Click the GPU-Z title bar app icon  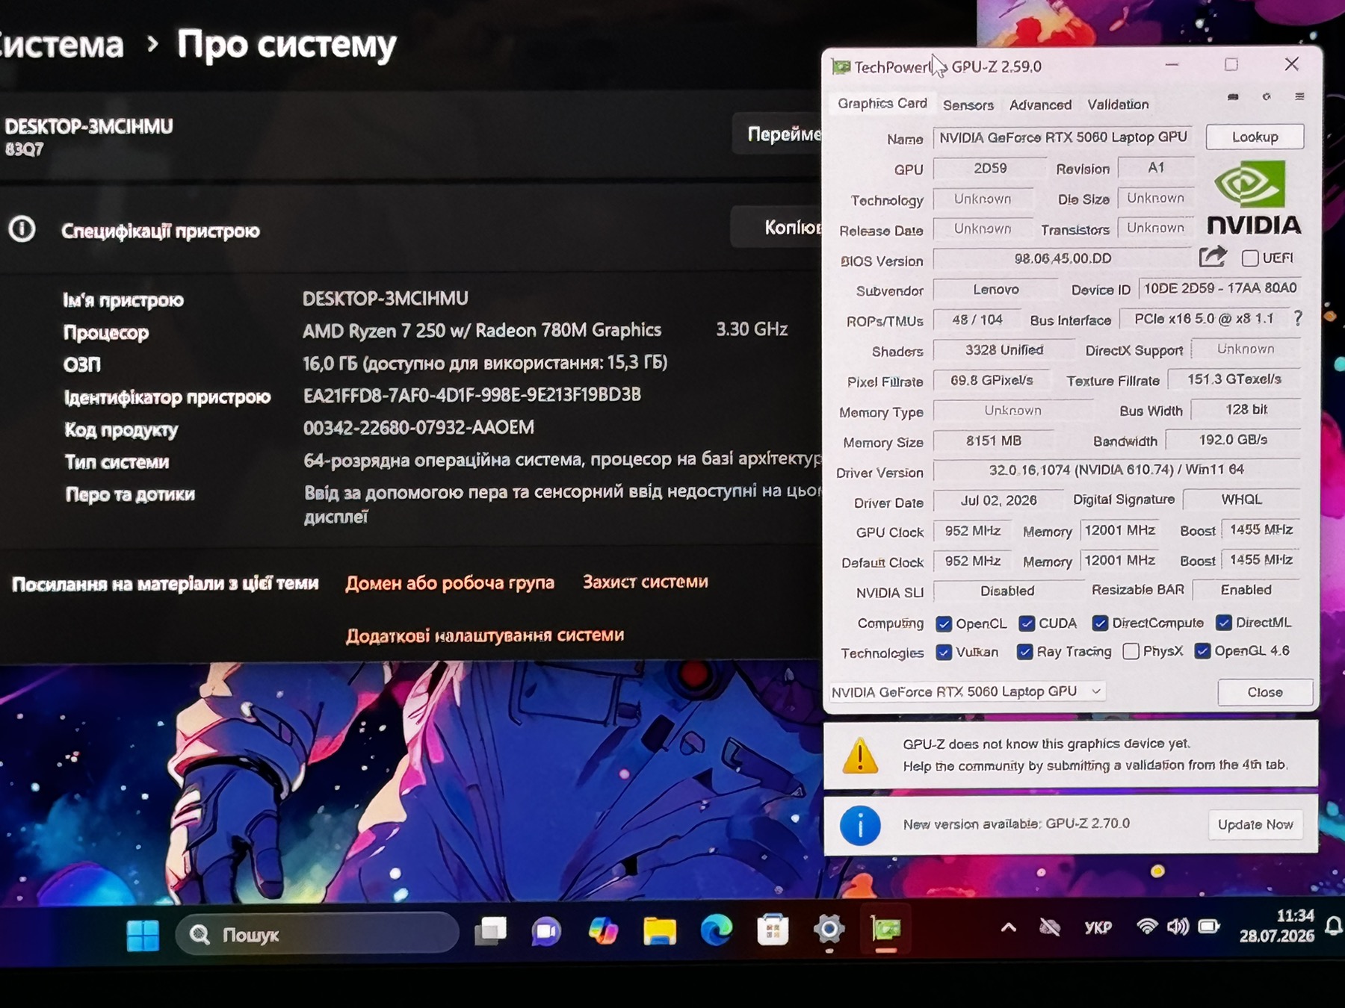pyautogui.click(x=841, y=67)
